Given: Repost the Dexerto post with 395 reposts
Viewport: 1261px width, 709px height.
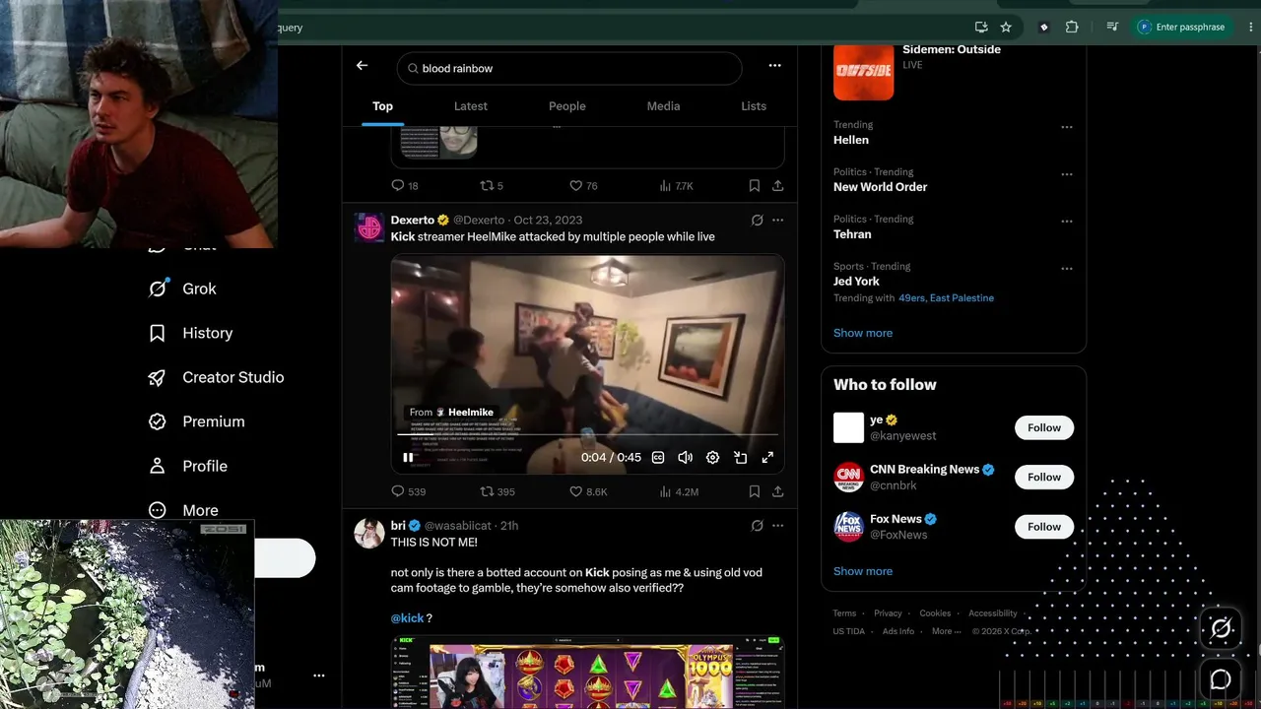Looking at the screenshot, I should [498, 490].
